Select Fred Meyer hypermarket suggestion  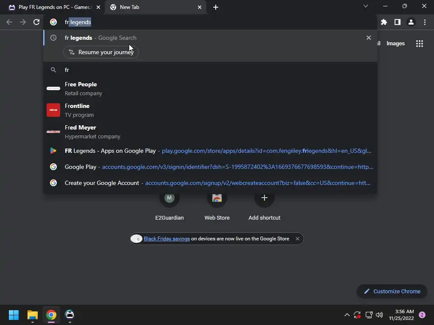click(210, 132)
